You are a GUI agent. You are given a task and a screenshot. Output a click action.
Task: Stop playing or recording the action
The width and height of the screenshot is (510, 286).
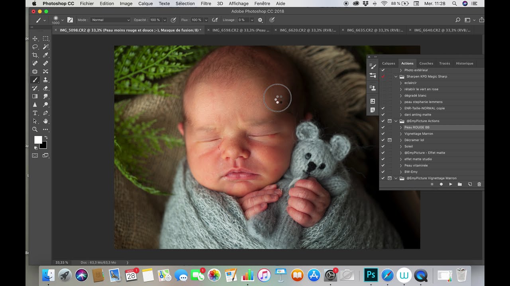click(432, 184)
